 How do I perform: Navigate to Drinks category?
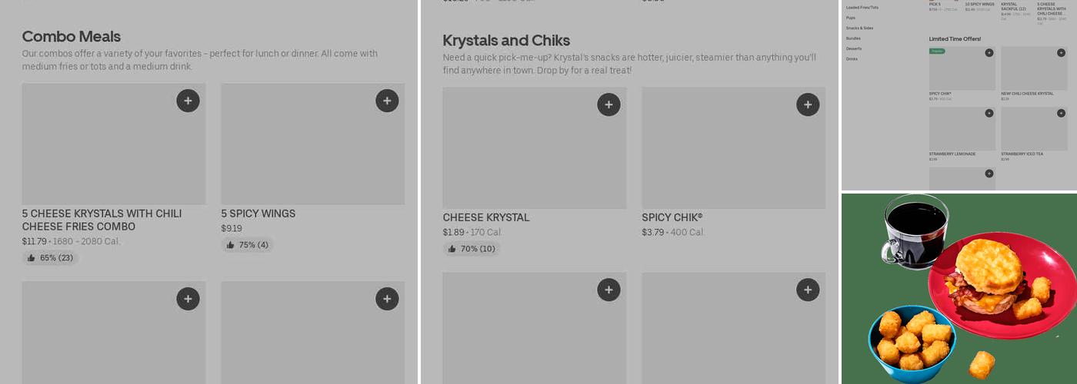pyautogui.click(x=852, y=58)
